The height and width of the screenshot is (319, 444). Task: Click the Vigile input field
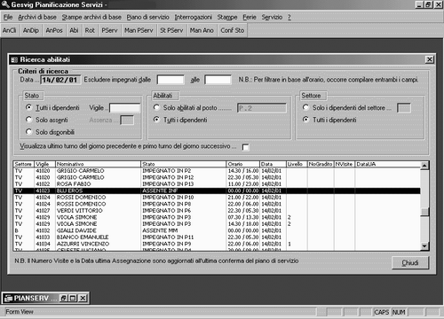click(124, 108)
